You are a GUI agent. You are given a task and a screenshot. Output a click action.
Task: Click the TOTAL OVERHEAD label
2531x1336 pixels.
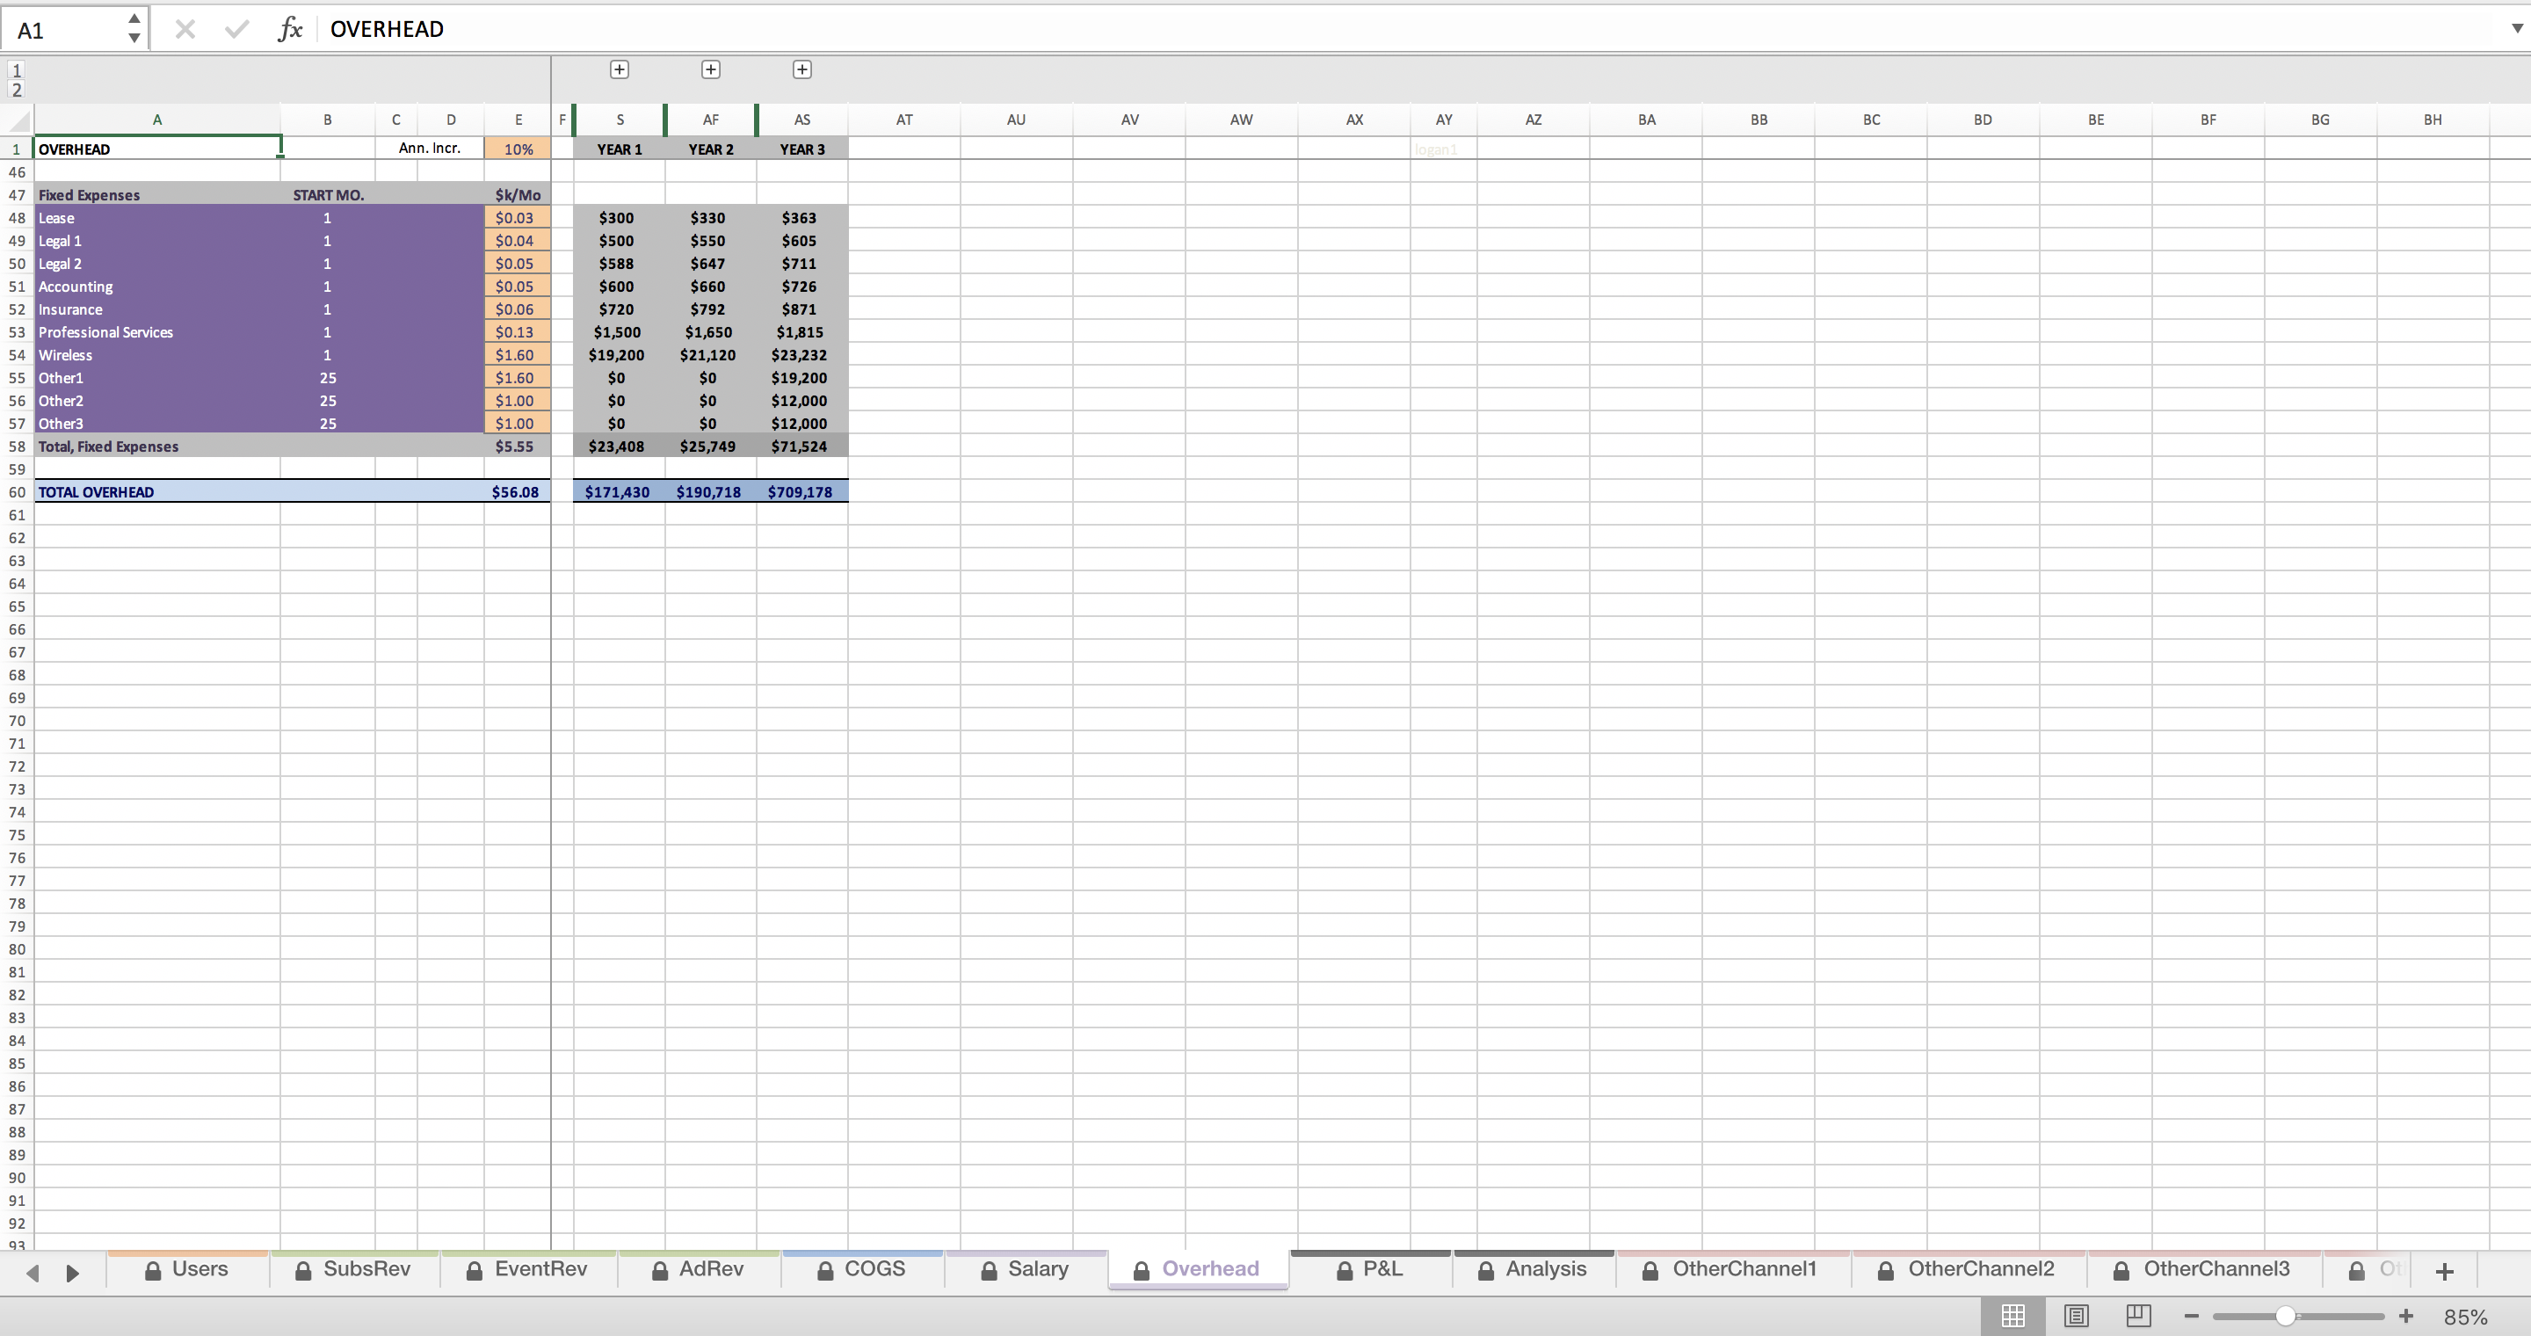[x=95, y=492]
